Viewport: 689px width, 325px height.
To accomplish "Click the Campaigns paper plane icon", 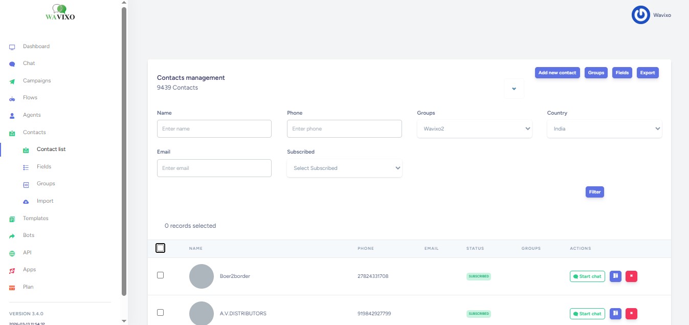I will click(x=12, y=81).
